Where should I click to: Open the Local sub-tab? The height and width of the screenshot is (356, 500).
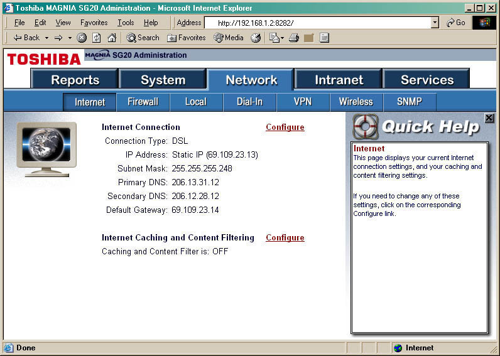point(196,102)
